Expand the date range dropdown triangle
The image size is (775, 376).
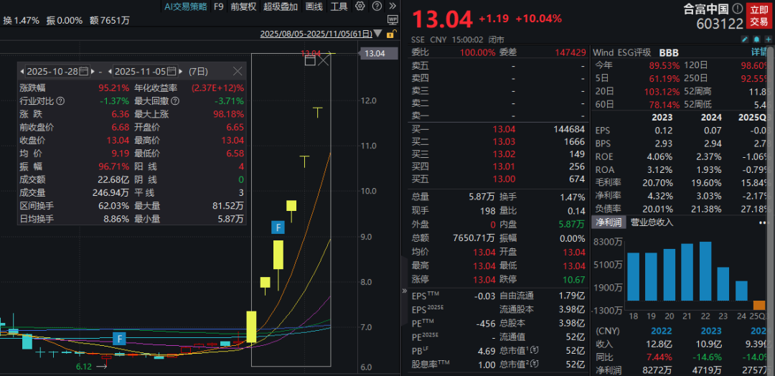378,34
